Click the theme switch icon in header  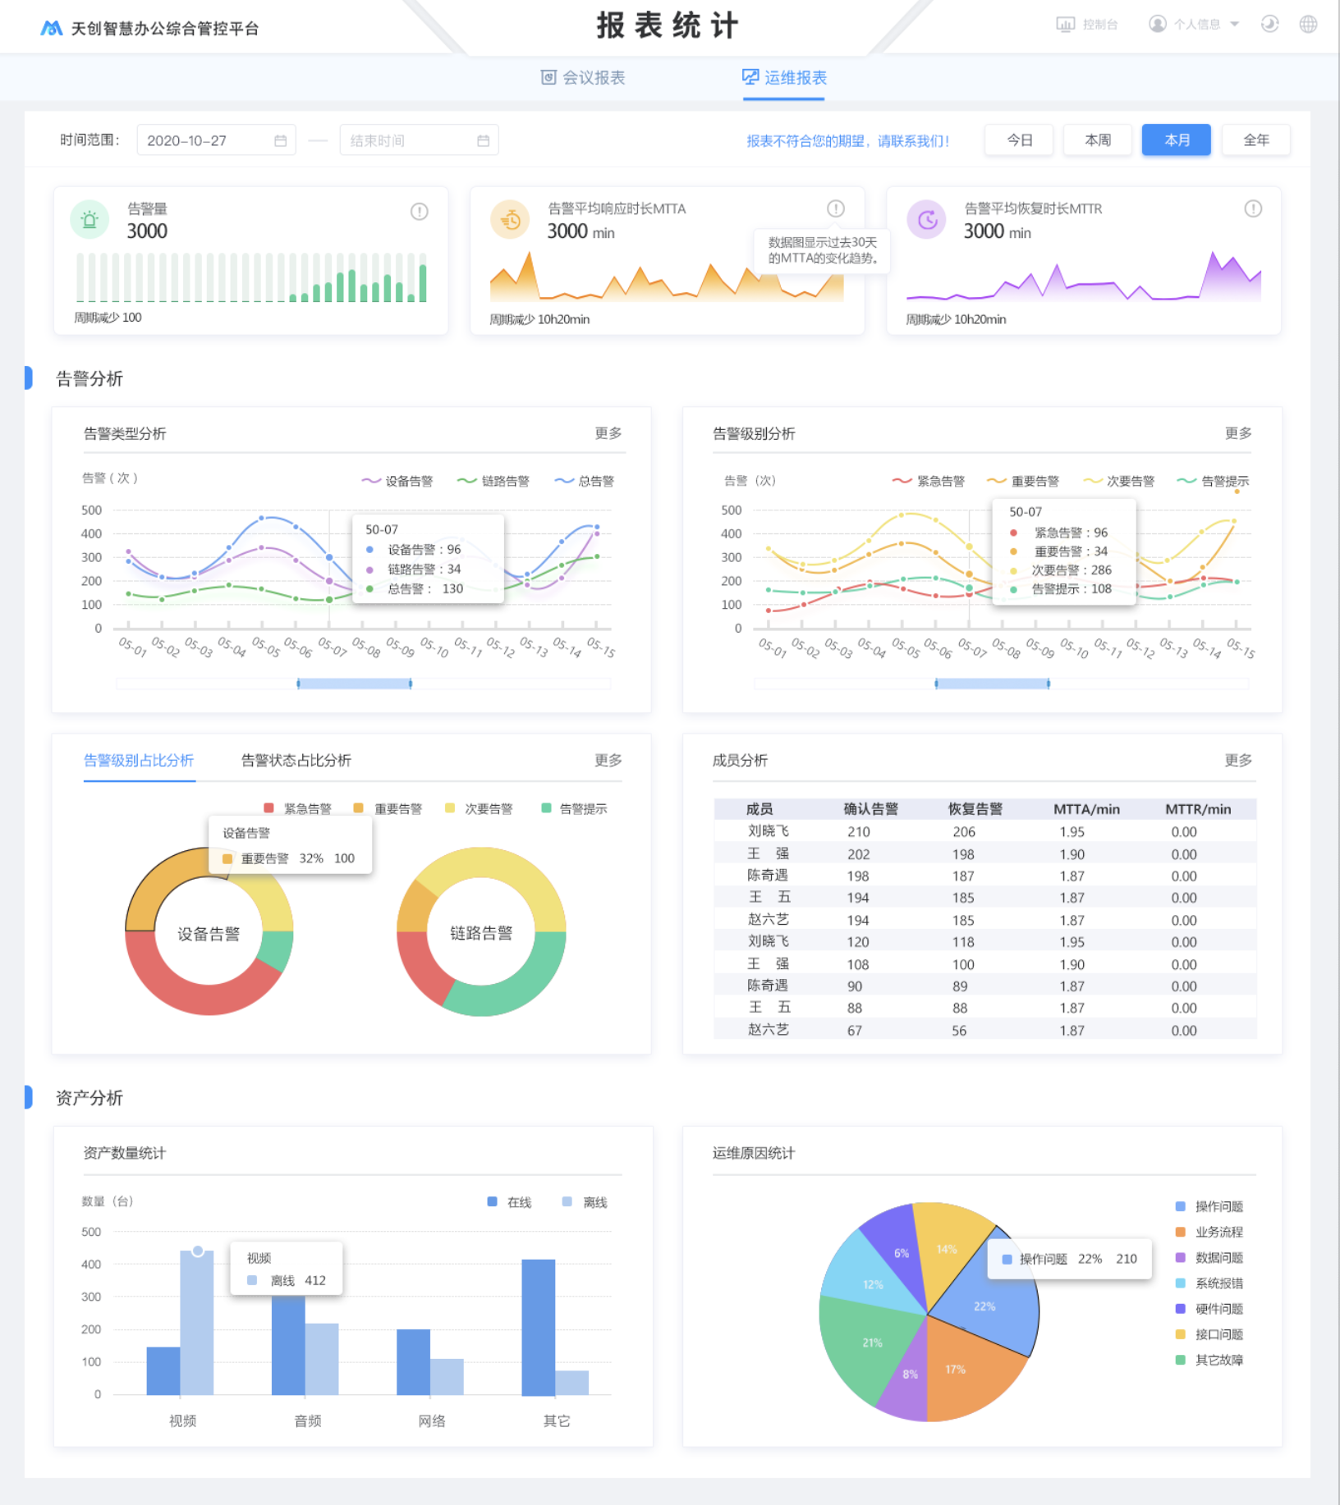coord(1269,25)
